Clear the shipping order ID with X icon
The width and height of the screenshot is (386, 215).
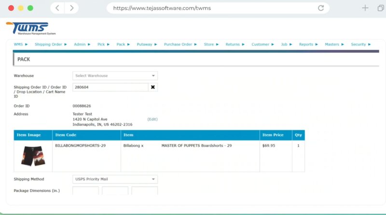[153, 87]
